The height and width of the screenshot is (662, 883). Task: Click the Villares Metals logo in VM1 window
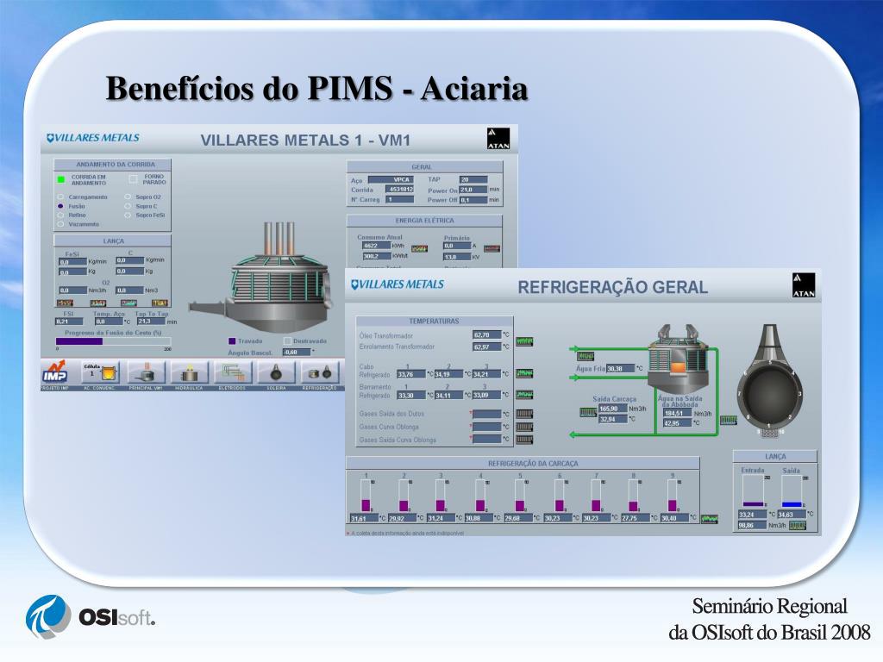(93, 138)
